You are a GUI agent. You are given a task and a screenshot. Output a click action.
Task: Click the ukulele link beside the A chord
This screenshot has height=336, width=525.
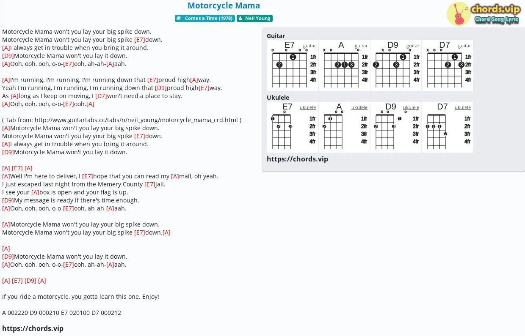pyautogui.click(x=359, y=107)
